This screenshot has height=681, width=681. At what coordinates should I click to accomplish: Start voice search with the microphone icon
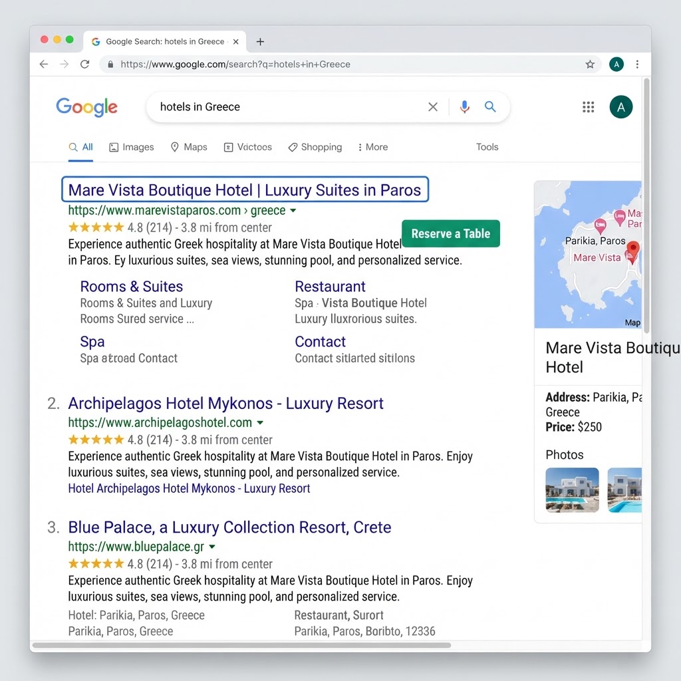click(464, 107)
